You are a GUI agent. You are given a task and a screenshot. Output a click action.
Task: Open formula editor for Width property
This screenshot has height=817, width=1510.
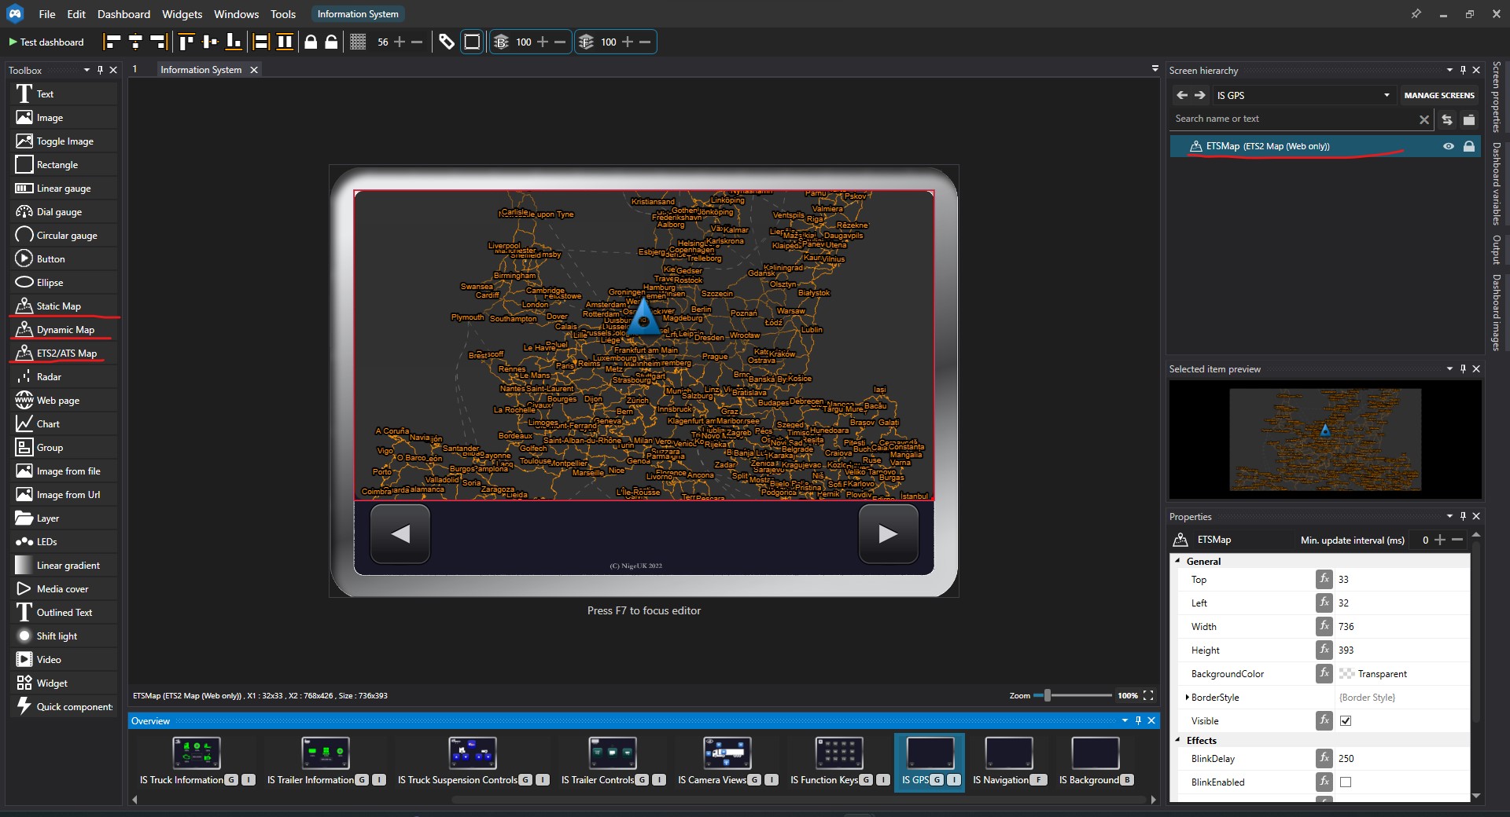coord(1324,626)
